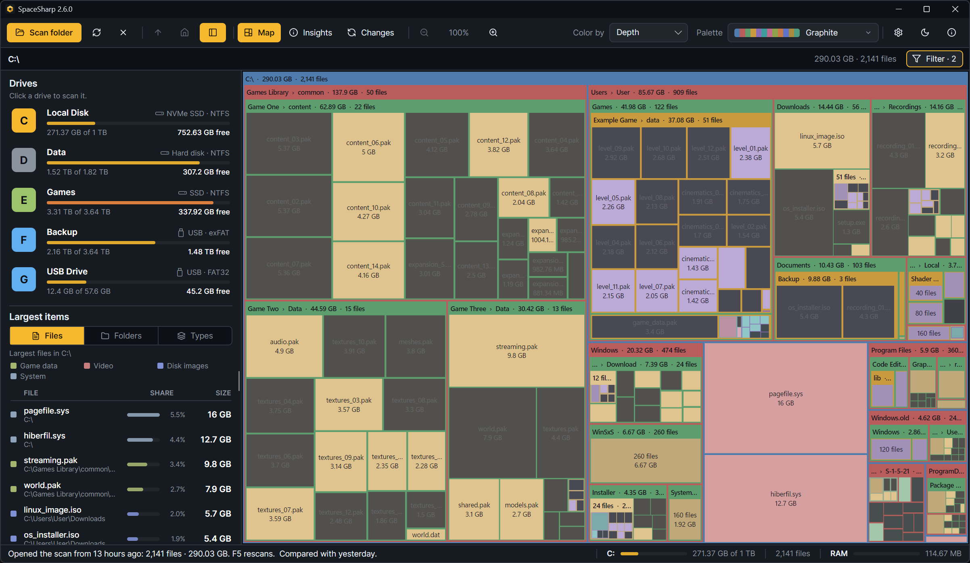The height and width of the screenshot is (563, 970).
Task: Select drive E Games icon
Action: coord(24,200)
